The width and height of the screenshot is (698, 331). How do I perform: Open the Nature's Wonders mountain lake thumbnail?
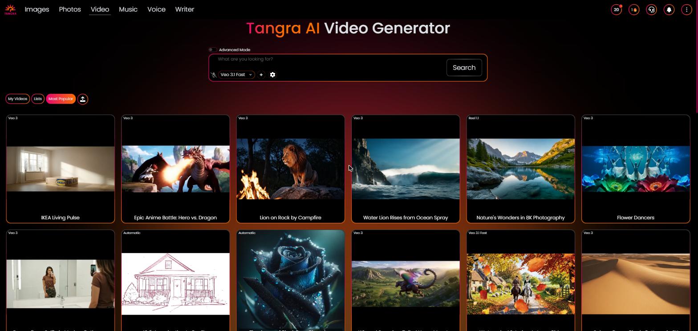pyautogui.click(x=520, y=169)
